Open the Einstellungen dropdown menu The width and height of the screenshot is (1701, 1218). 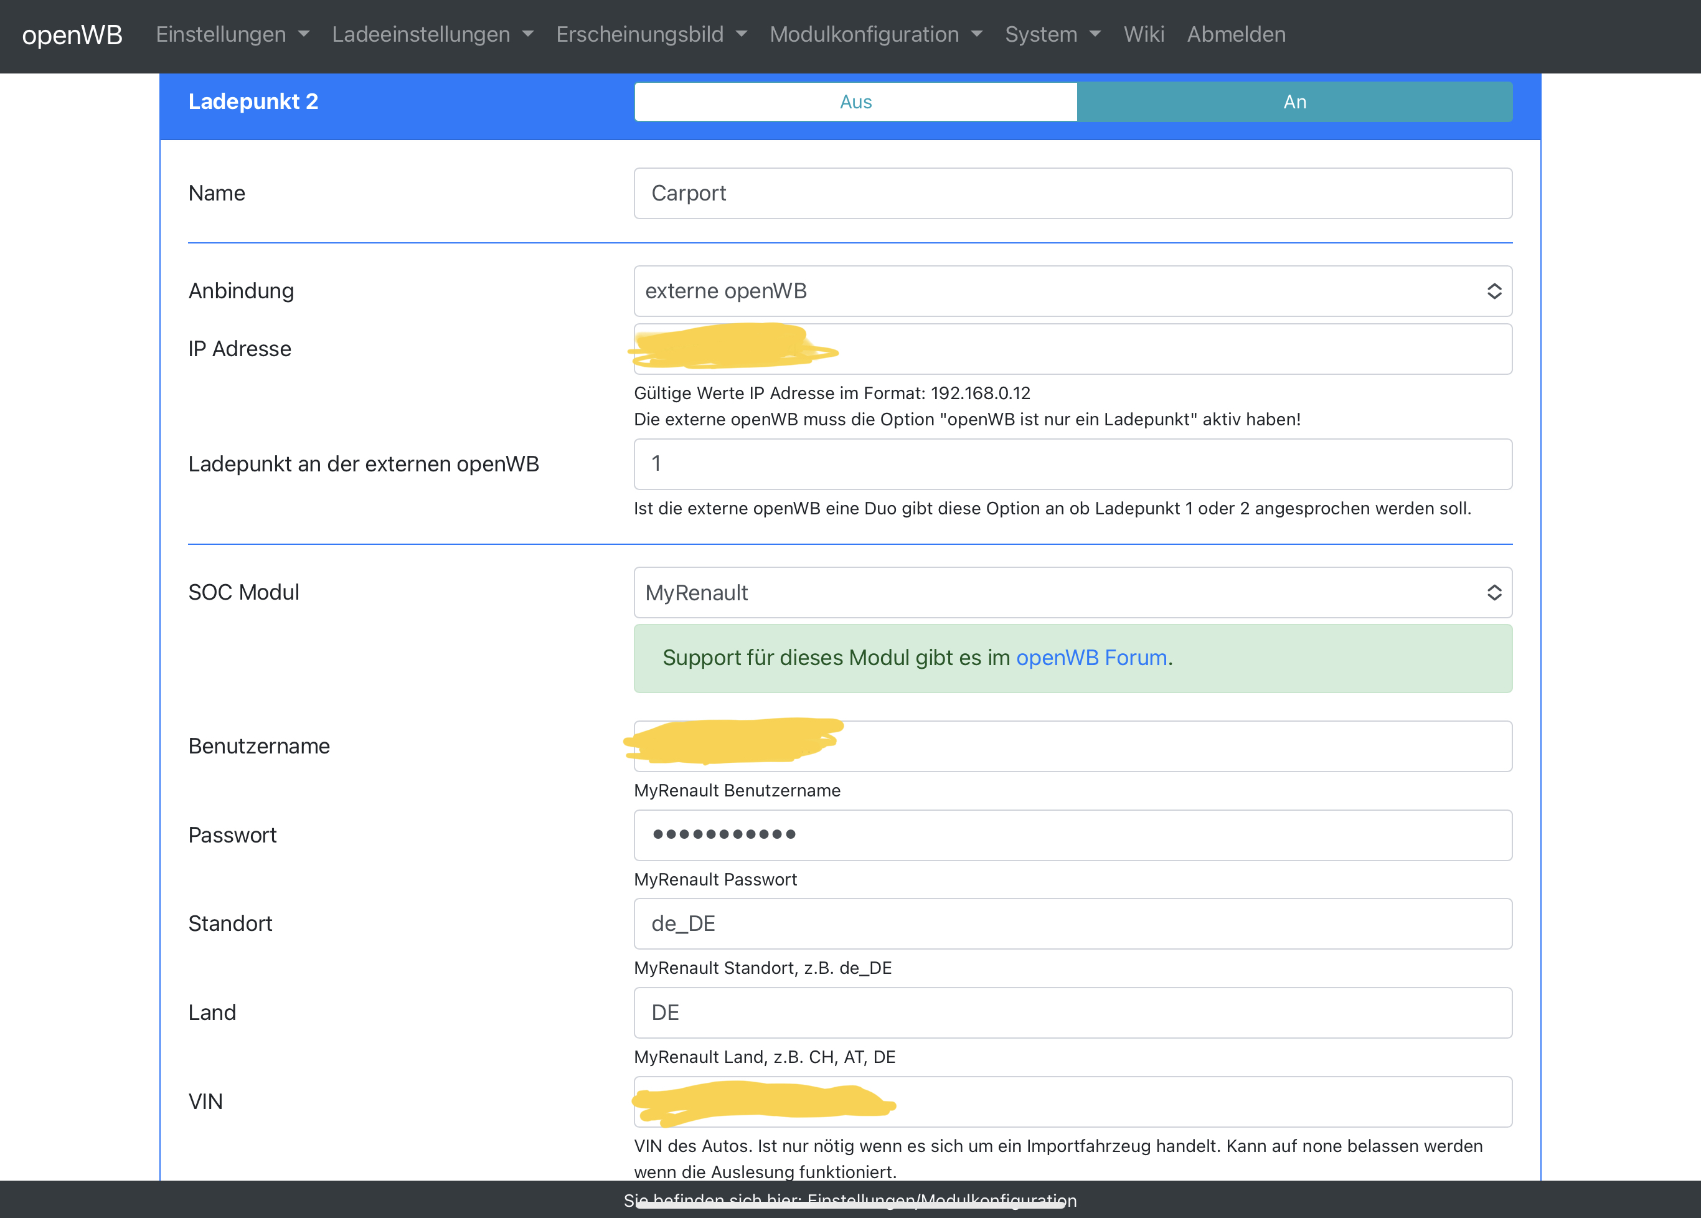click(x=232, y=34)
